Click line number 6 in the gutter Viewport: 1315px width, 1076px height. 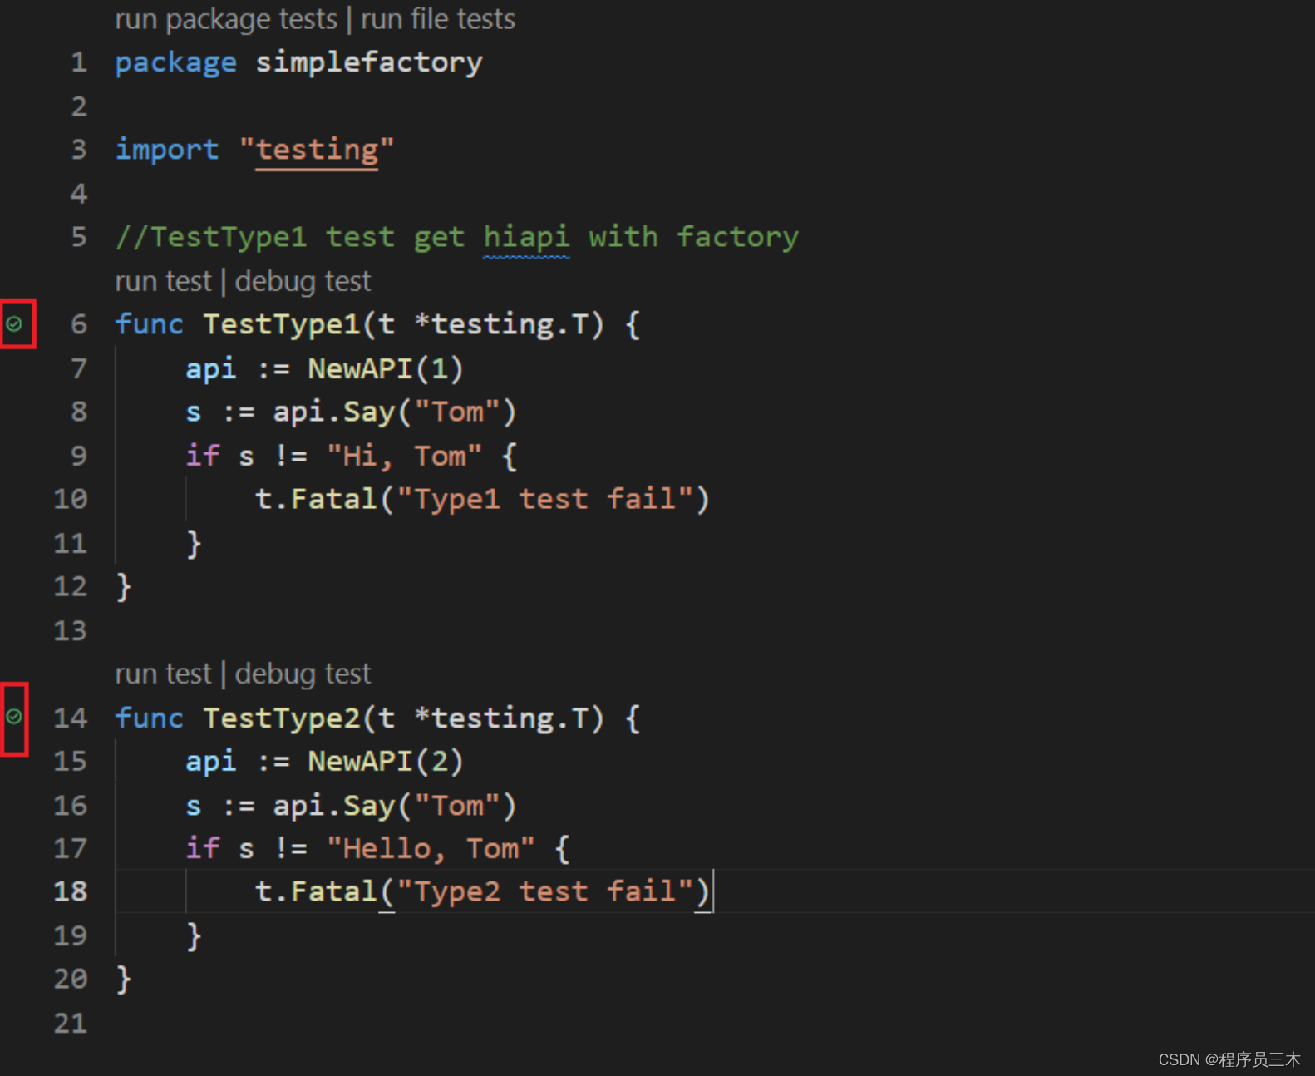point(79,324)
